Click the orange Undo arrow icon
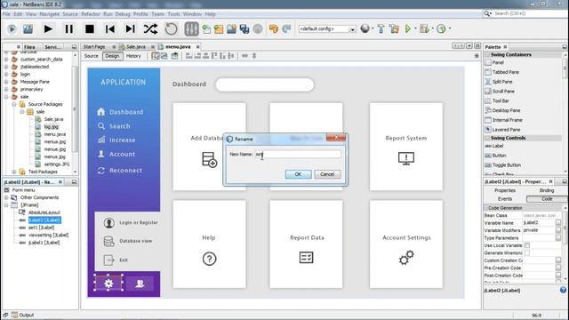The height and width of the screenshot is (320, 569). (274, 28)
